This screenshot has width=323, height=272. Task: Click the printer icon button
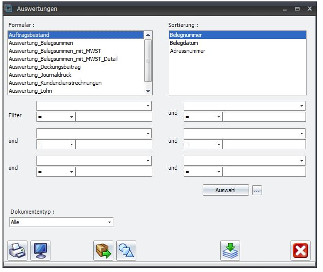tap(17, 250)
